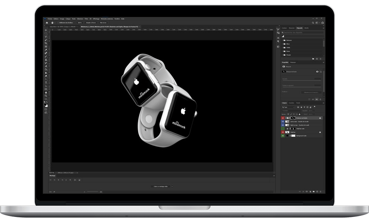The image size is (369, 221).
Task: Toggle mask visibility eye in Properties panel
Action: click(x=317, y=99)
